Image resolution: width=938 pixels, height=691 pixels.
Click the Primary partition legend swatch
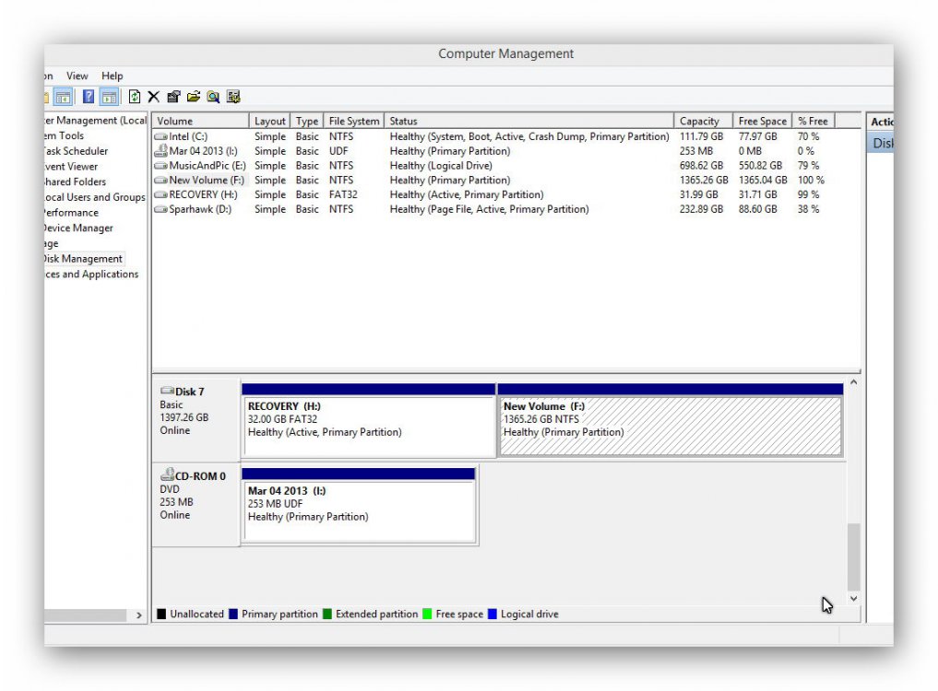click(x=233, y=614)
